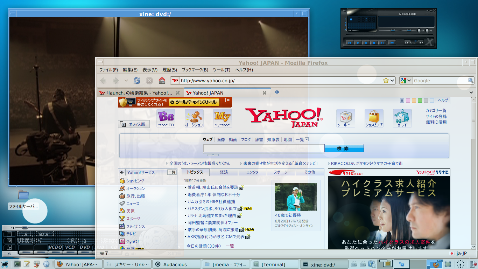Reload the Yahoo page in Firefox

tap(137, 81)
